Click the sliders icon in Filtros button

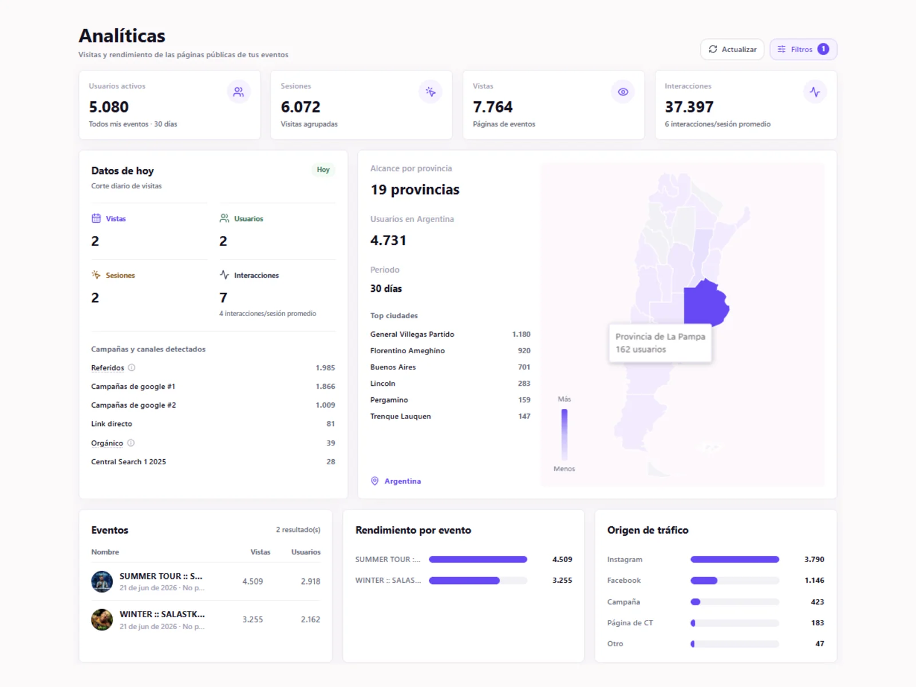781,49
